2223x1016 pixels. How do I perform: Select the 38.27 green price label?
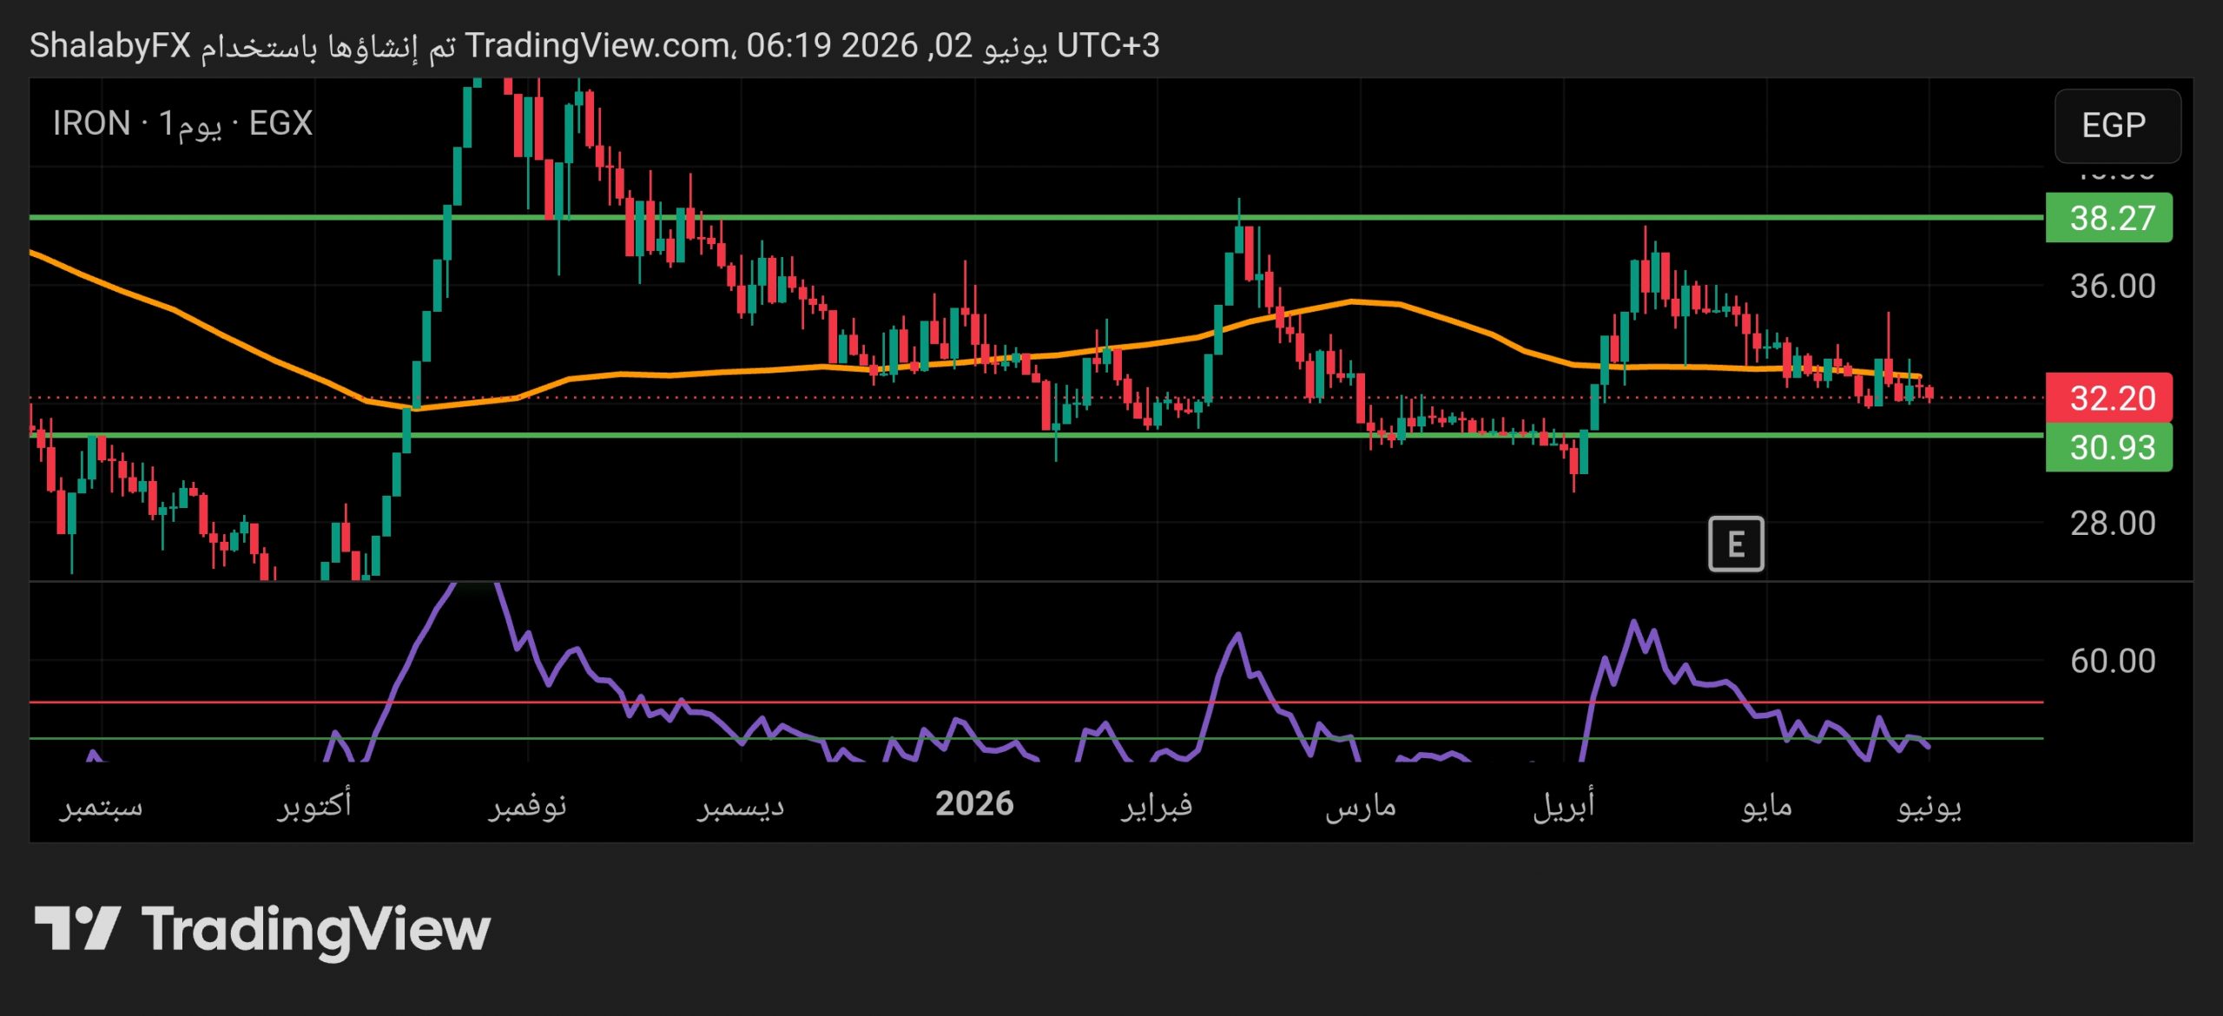[x=2109, y=218]
